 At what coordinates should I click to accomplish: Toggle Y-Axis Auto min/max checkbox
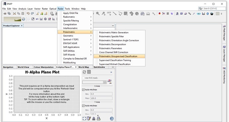click(x=83, y=106)
